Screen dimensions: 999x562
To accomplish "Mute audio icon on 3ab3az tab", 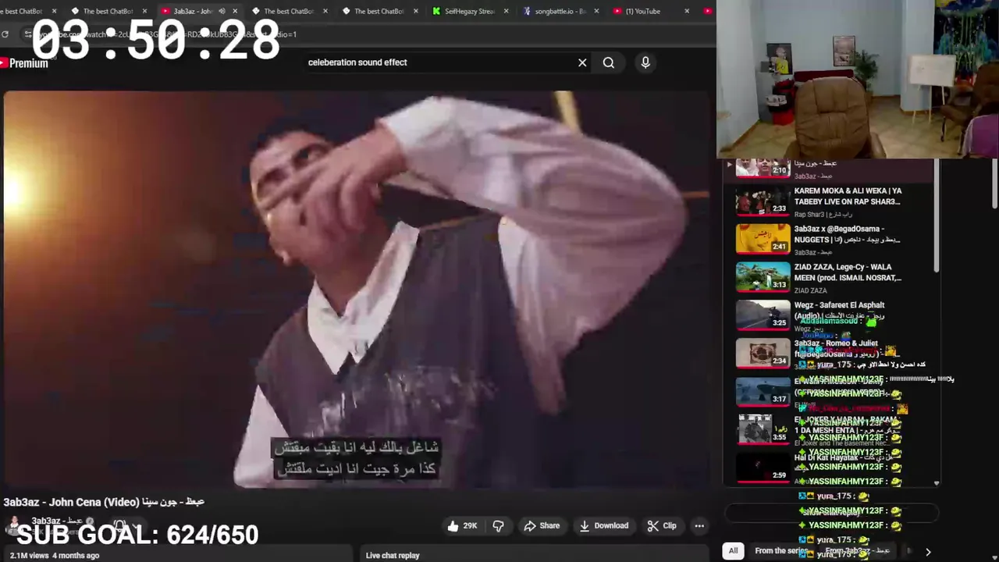I will (222, 11).
